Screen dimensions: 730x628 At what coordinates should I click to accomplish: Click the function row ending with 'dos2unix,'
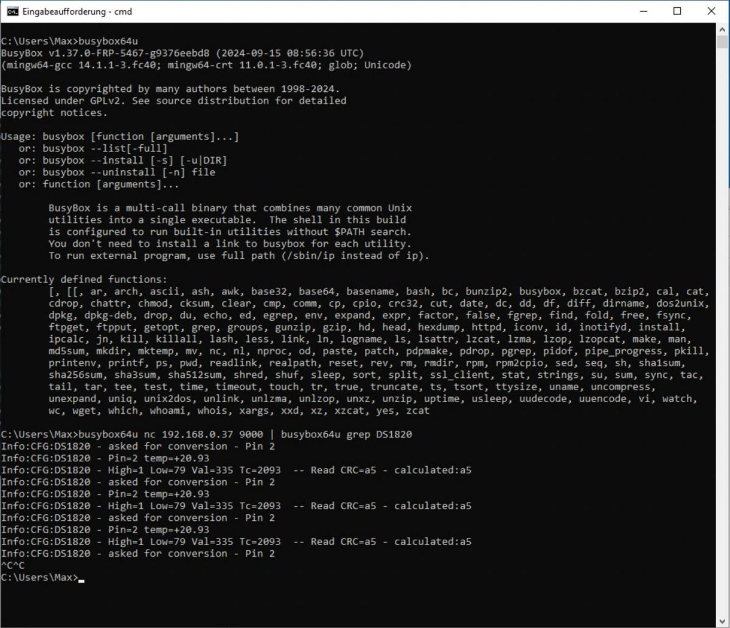(x=379, y=304)
